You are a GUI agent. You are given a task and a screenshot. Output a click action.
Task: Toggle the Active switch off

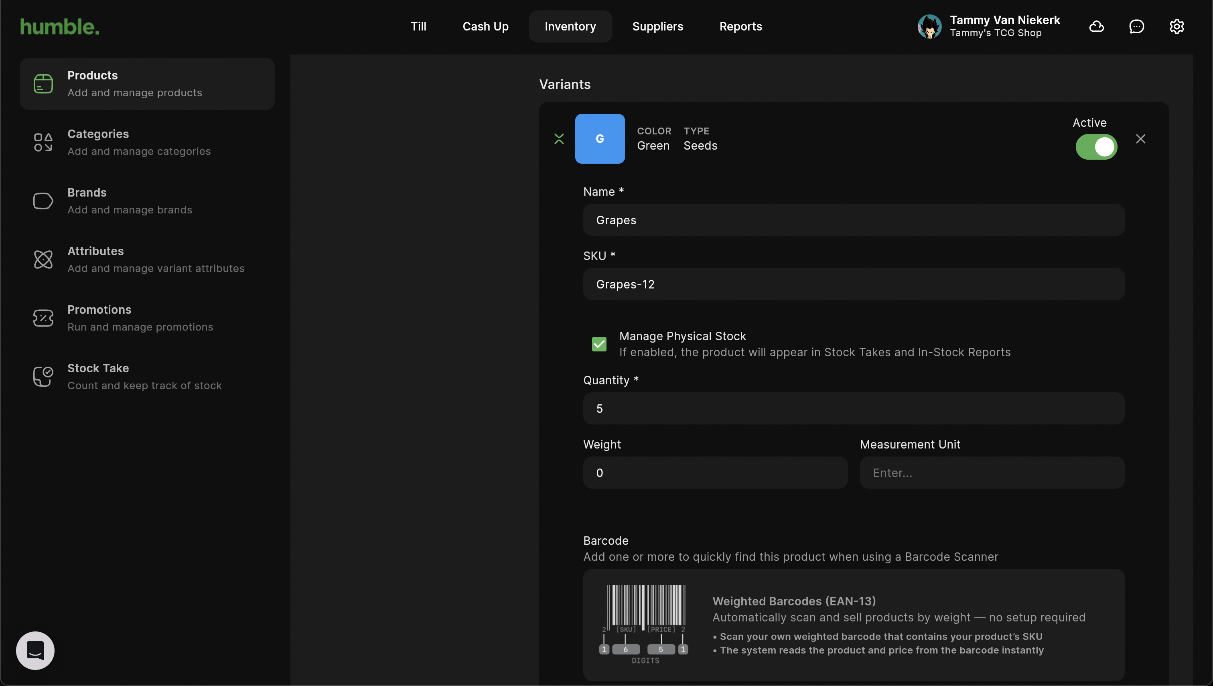1096,147
